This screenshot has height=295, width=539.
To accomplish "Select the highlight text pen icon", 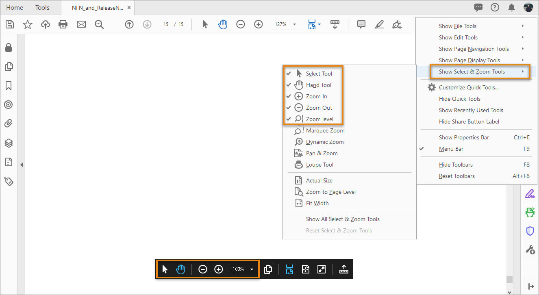I will [379, 24].
